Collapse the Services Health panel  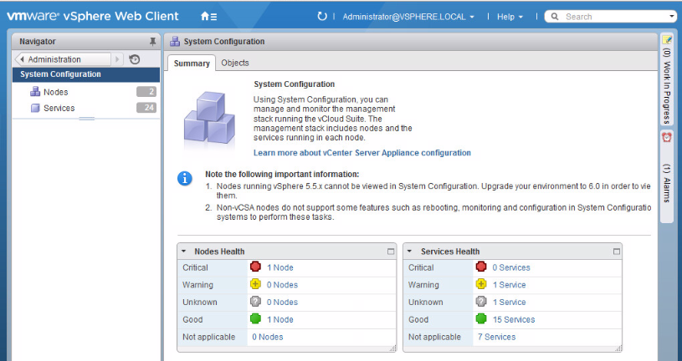(409, 252)
